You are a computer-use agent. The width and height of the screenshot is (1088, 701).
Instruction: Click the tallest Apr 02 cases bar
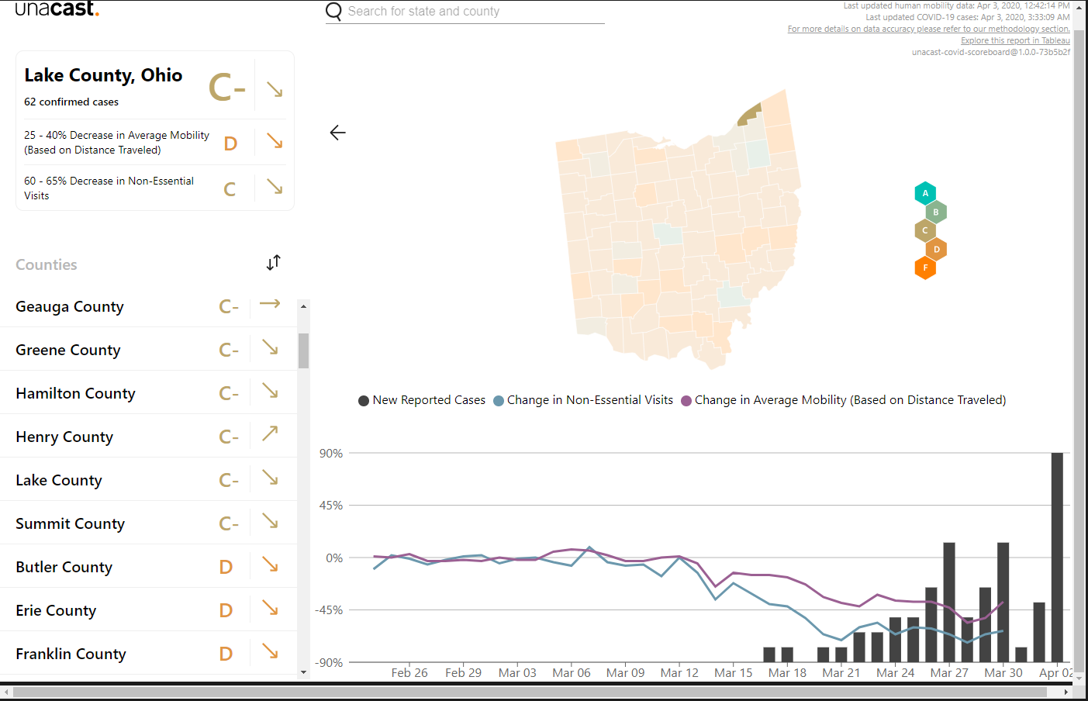coord(1057,557)
